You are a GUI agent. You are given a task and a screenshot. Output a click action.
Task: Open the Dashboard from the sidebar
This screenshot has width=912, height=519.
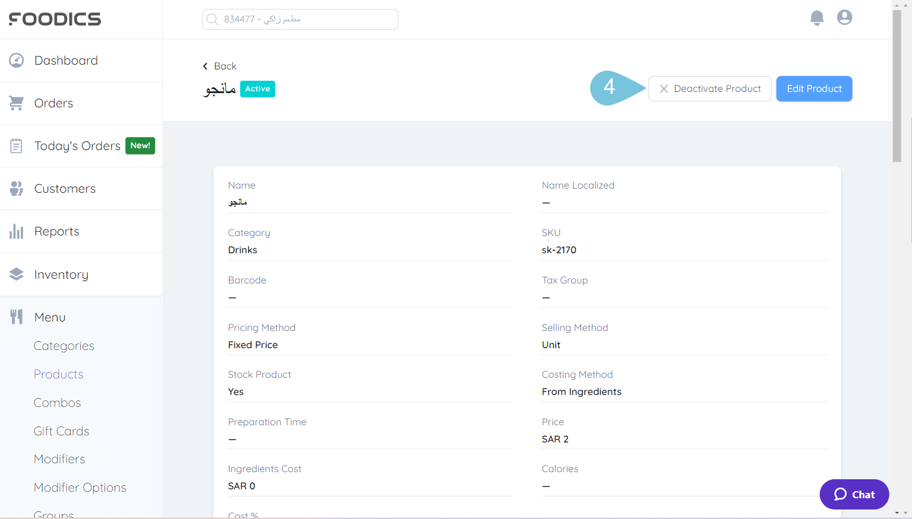pos(16,60)
